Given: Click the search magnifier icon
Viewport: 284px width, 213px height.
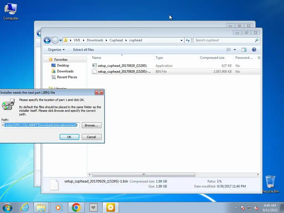Looking at the screenshot, I should 257,40.
